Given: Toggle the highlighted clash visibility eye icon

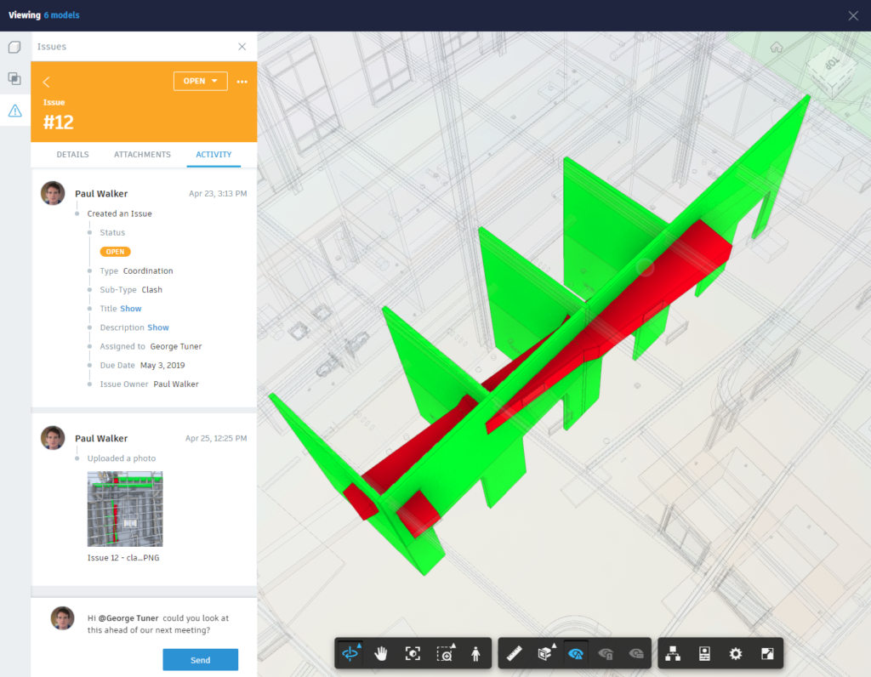Looking at the screenshot, I should click(x=576, y=654).
